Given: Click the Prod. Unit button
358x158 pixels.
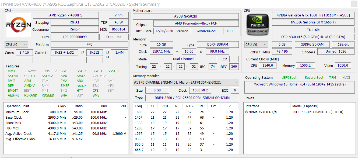Looking at the screenshot, I should (114, 37).
